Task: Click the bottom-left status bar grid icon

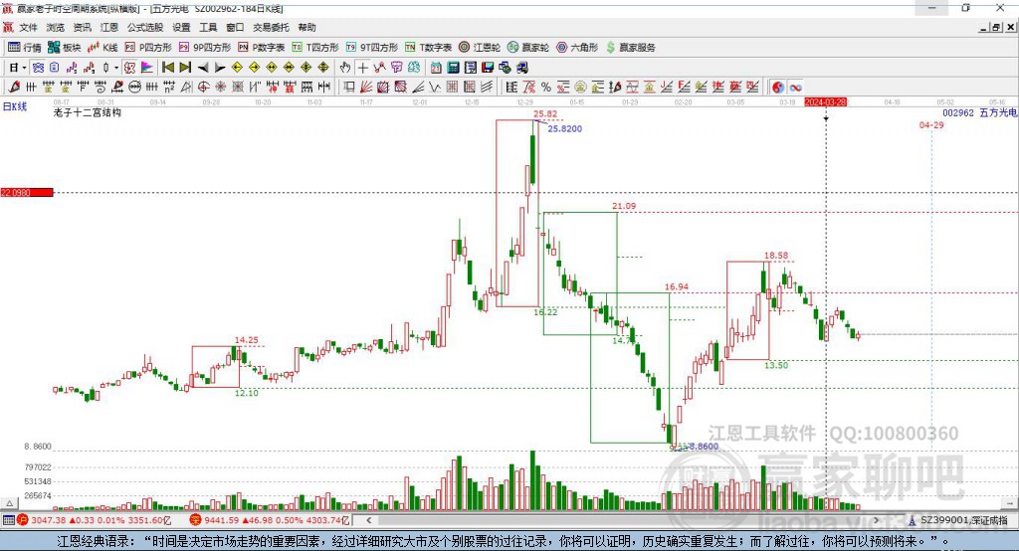Action: [8, 520]
